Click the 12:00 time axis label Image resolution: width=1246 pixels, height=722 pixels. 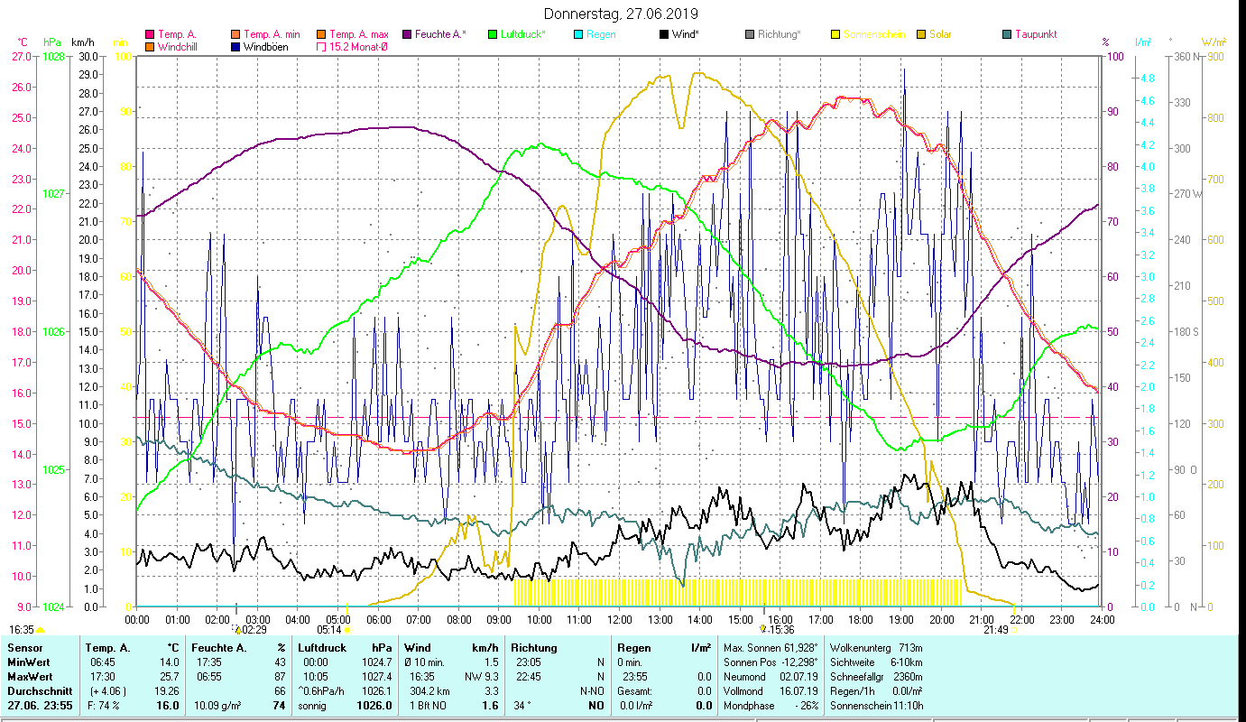(619, 620)
